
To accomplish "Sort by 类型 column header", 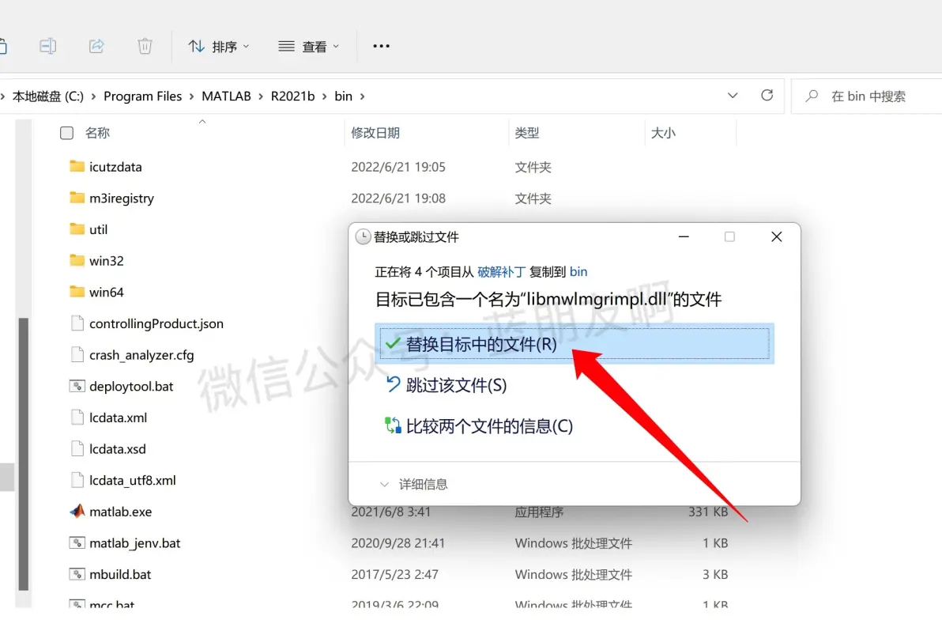I will click(x=527, y=133).
